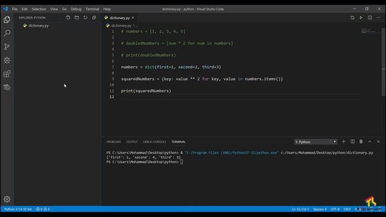Screen dimensions: 386x217
Task: Open the terminal selector dropdown '1: Python'
Action: pos(315,142)
